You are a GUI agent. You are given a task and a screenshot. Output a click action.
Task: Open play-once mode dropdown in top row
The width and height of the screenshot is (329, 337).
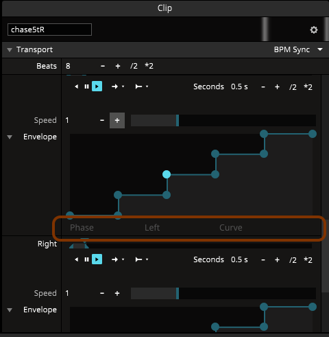pos(142,86)
